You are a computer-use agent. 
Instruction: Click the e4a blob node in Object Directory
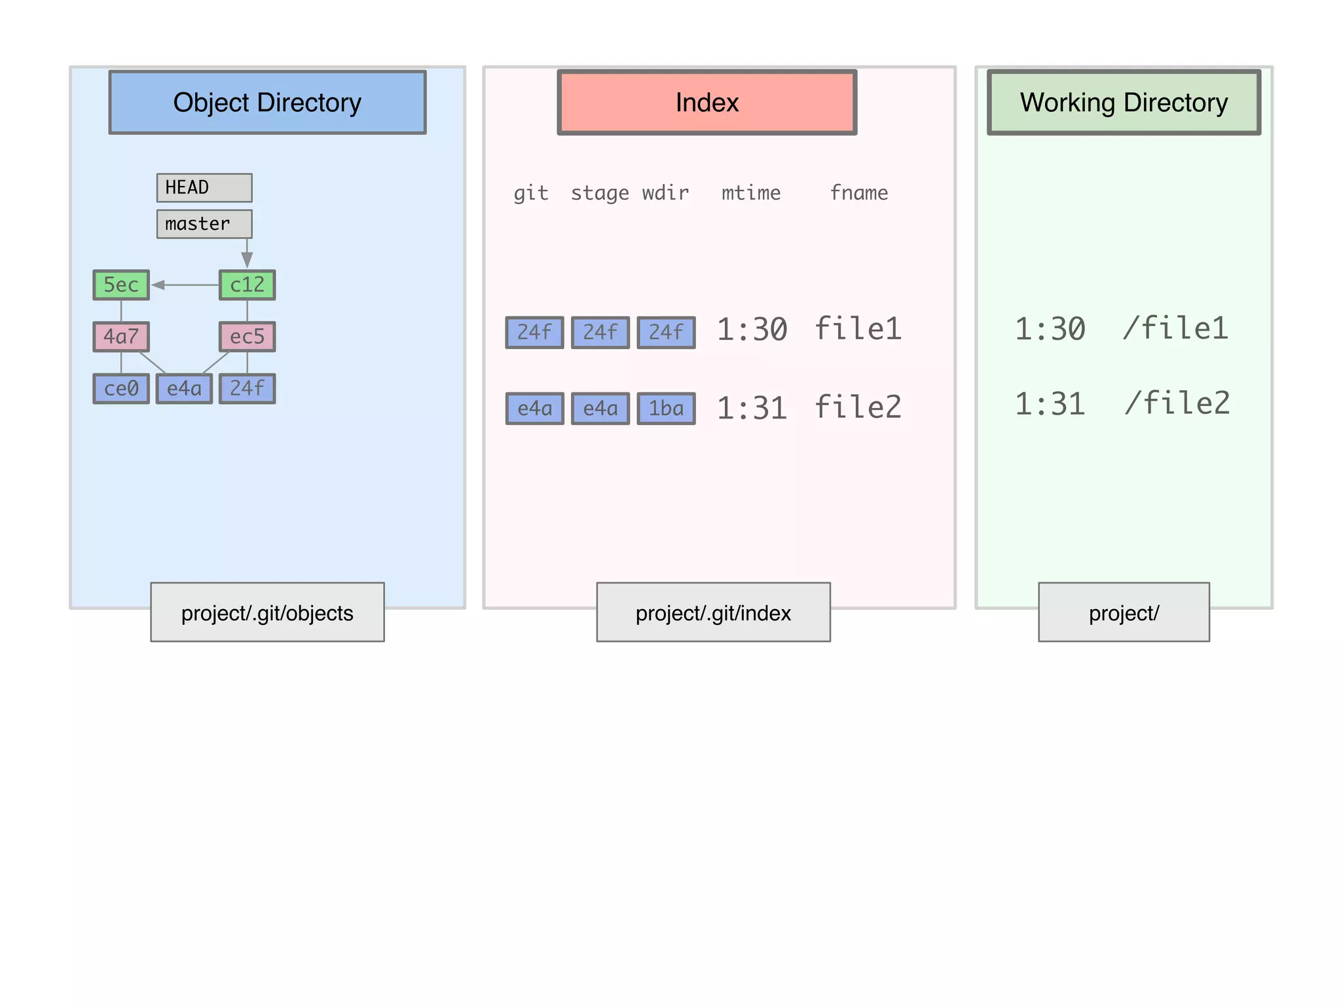coord(184,388)
